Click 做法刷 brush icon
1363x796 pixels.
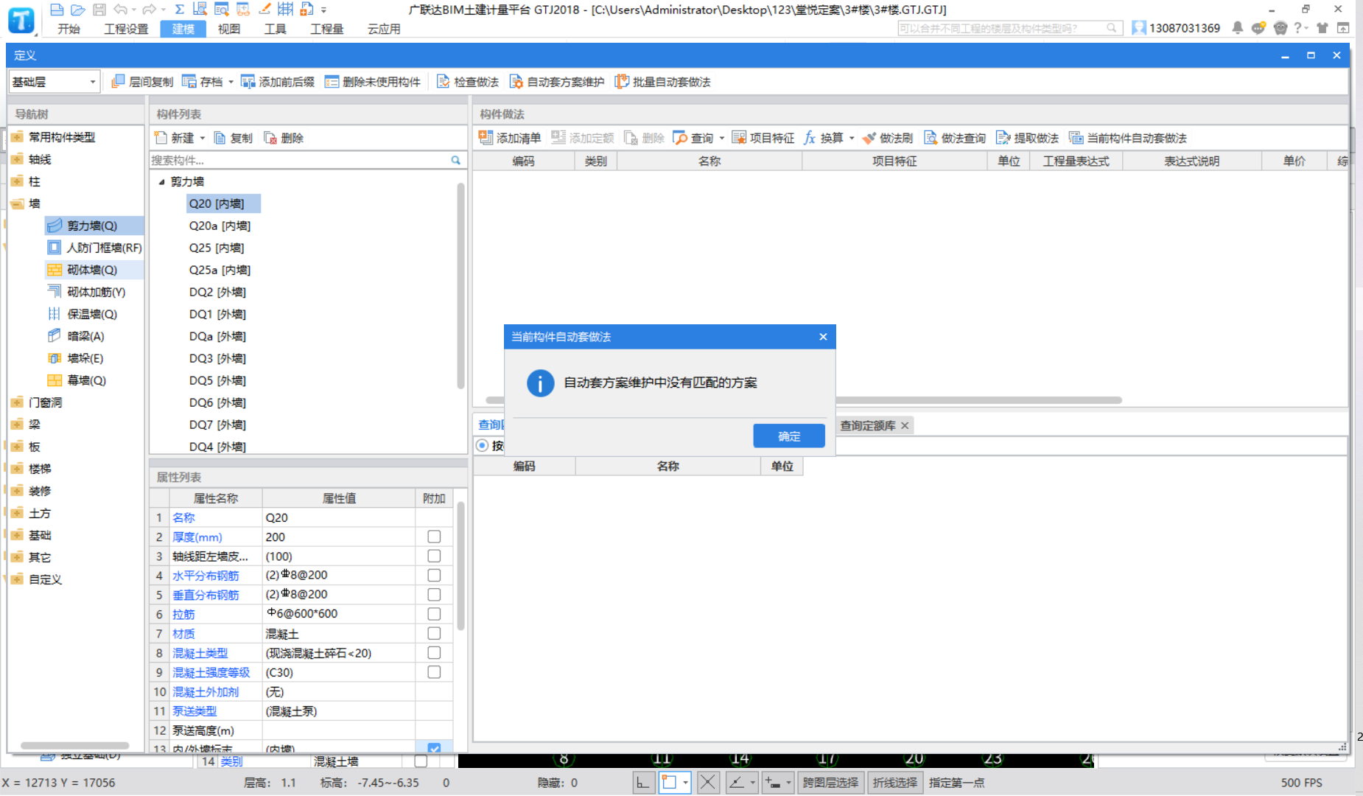[x=869, y=138]
